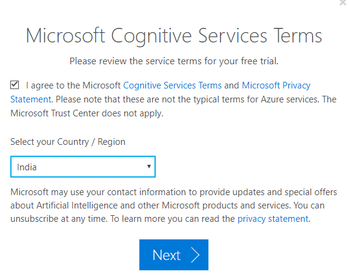Click the 'Microsoft Trust Center does not apply' sentence
The height and width of the screenshot is (280, 349).
tap(87, 113)
